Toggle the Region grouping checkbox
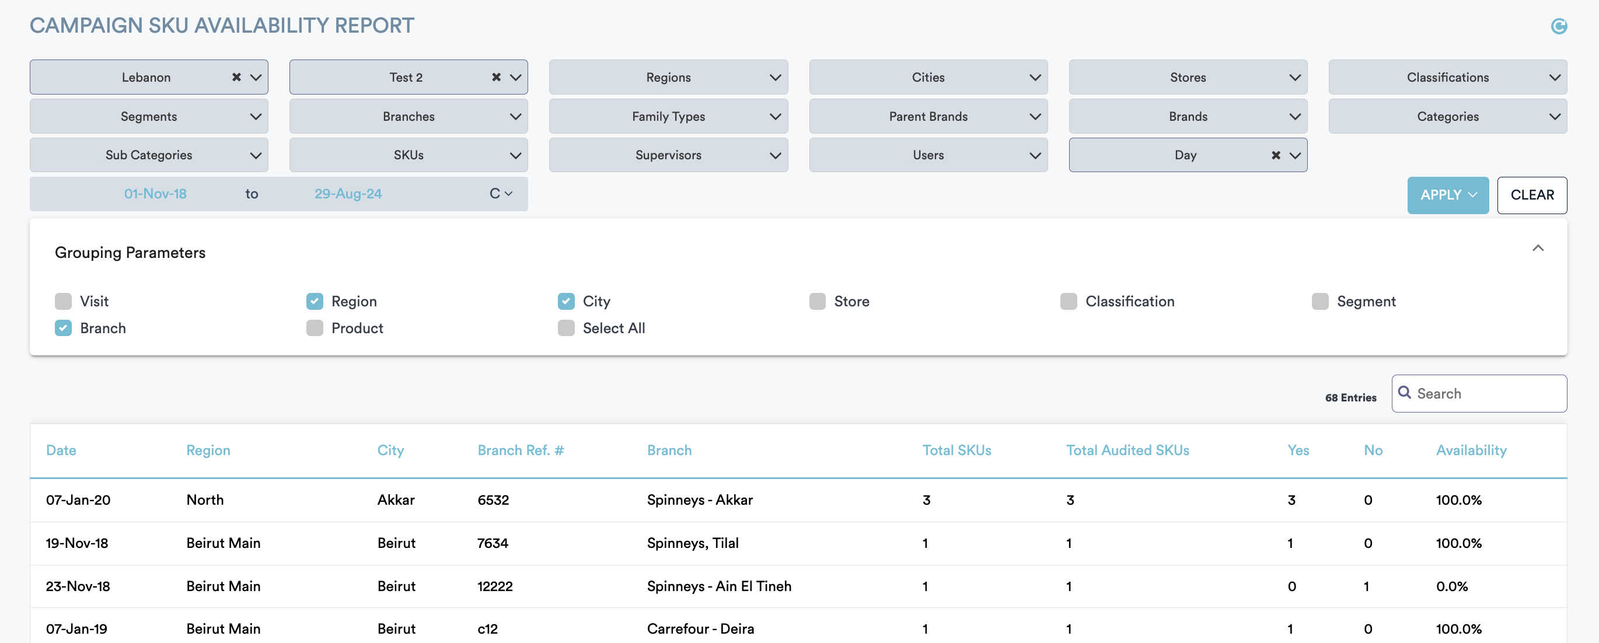This screenshot has height=643, width=1599. pos(314,300)
